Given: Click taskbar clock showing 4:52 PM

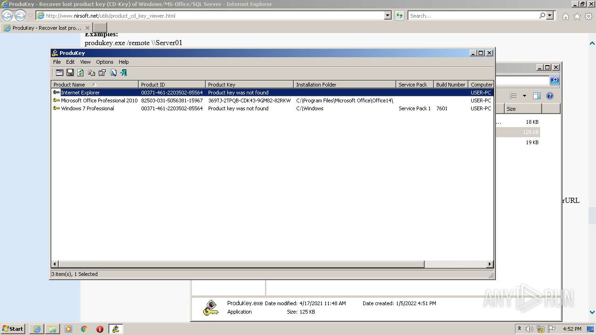Looking at the screenshot, I should [x=572, y=329].
